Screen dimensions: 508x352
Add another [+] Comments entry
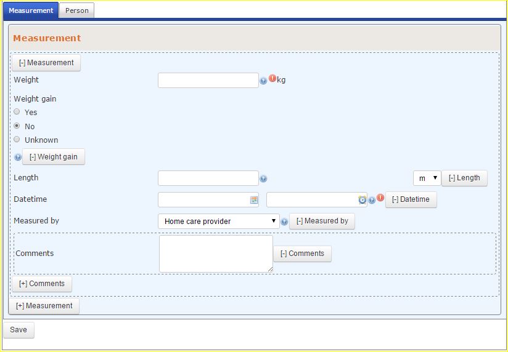[42, 284]
